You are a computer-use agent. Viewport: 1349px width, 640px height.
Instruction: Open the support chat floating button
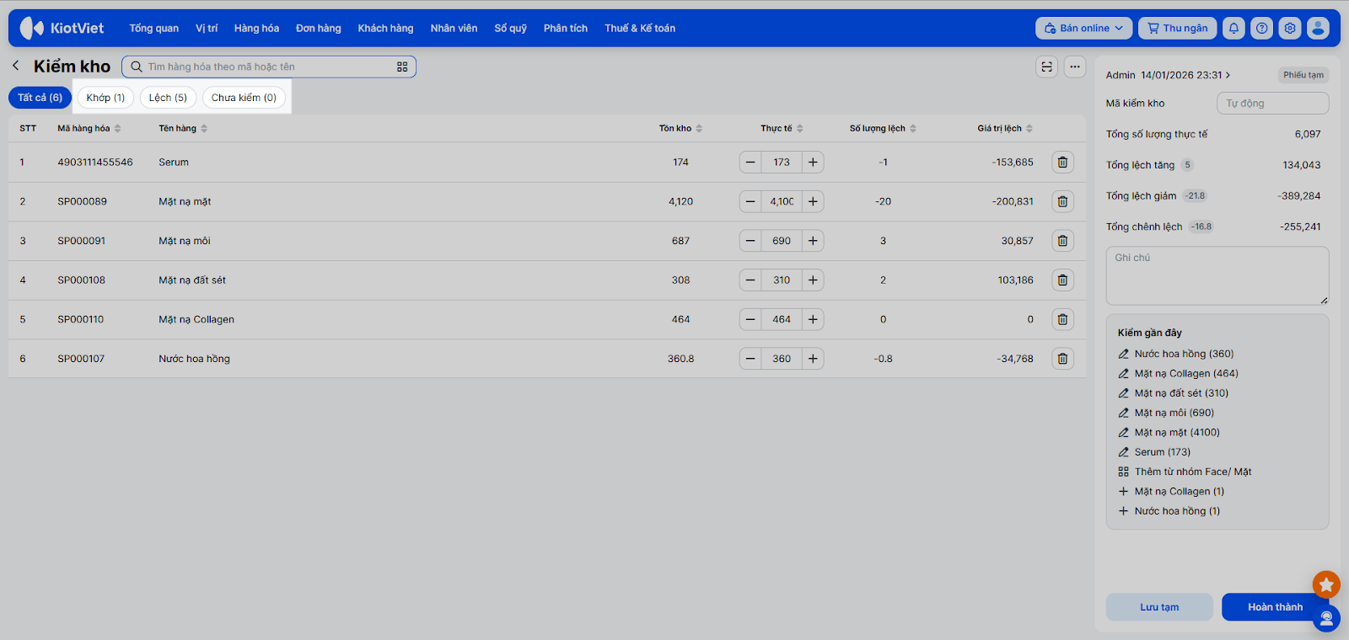1326,619
